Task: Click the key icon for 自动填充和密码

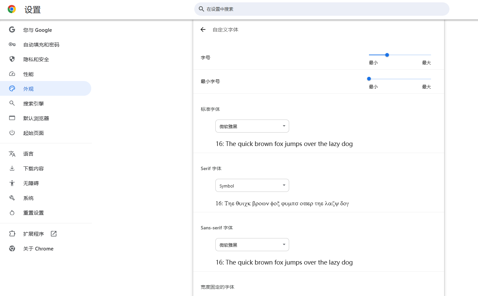Action: click(x=12, y=44)
